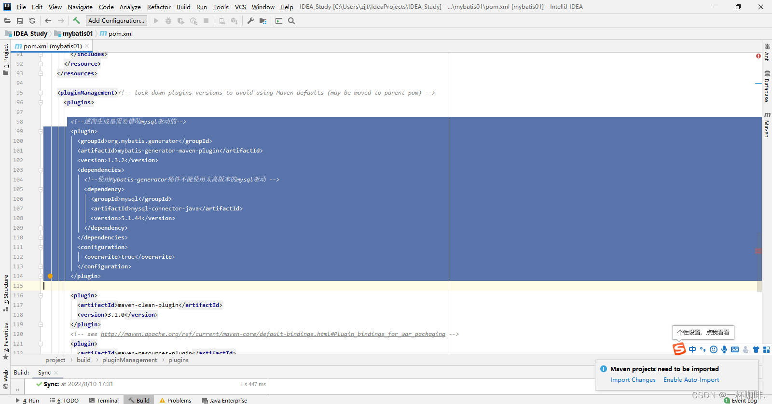This screenshot has height=404, width=772.
Task: Open the Project tool window side tab
Action: [5, 59]
